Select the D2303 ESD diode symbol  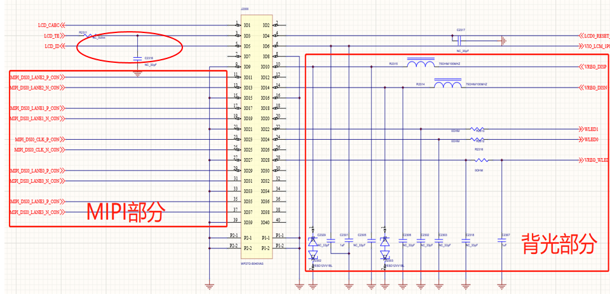[385, 248]
